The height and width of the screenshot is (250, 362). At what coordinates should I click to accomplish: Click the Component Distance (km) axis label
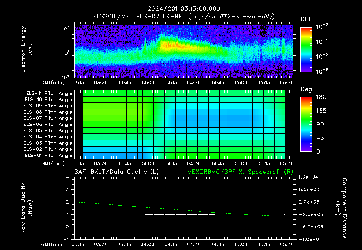[x=341, y=208]
